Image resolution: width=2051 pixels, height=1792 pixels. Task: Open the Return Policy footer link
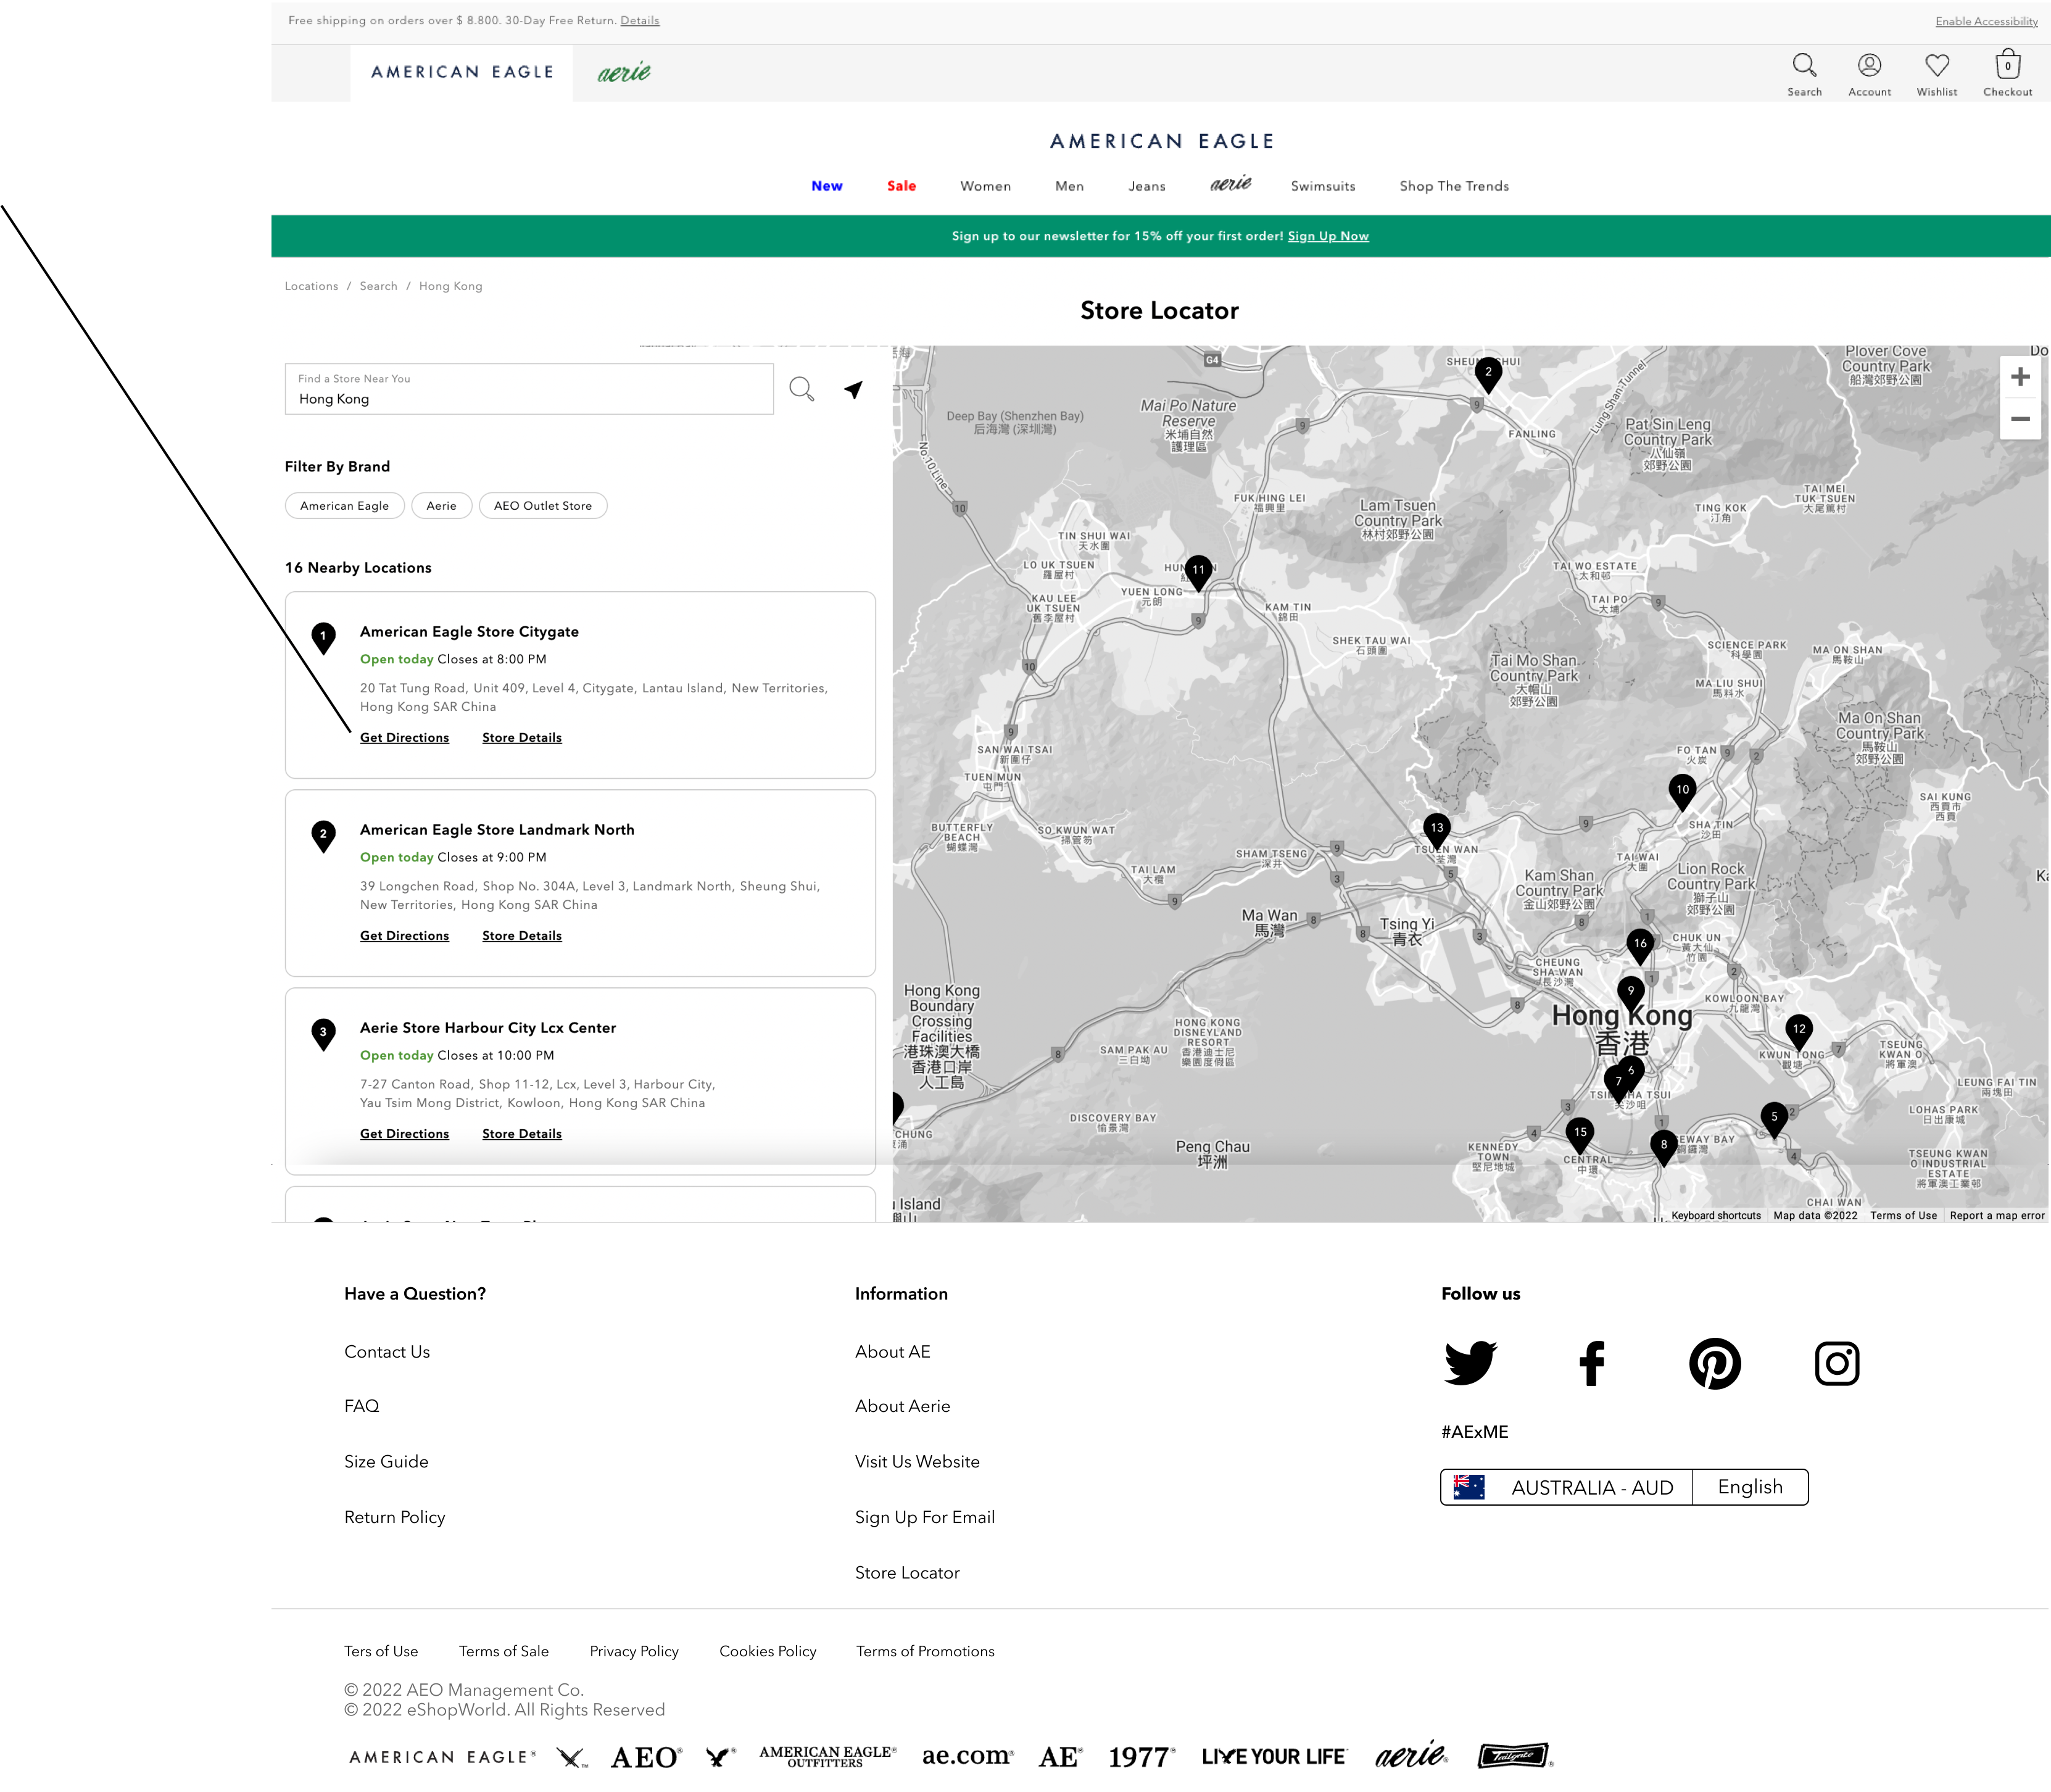pyautogui.click(x=394, y=1518)
